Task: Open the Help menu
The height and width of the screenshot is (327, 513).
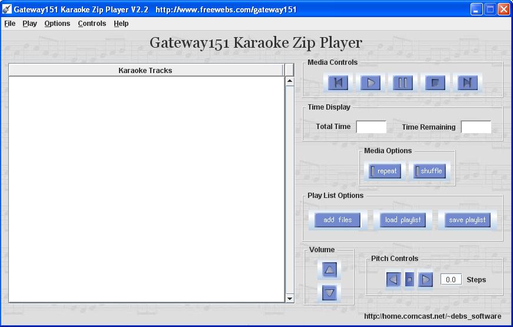Action: pos(121,24)
